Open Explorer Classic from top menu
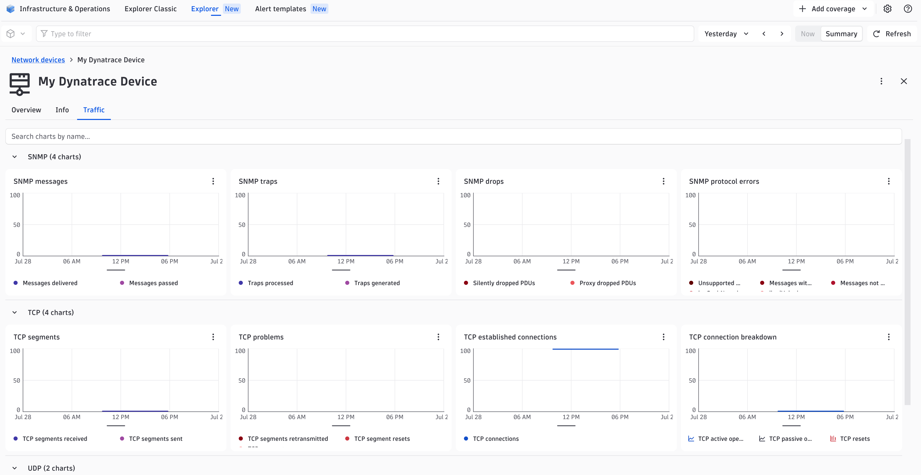This screenshot has height=475, width=921. pyautogui.click(x=150, y=9)
